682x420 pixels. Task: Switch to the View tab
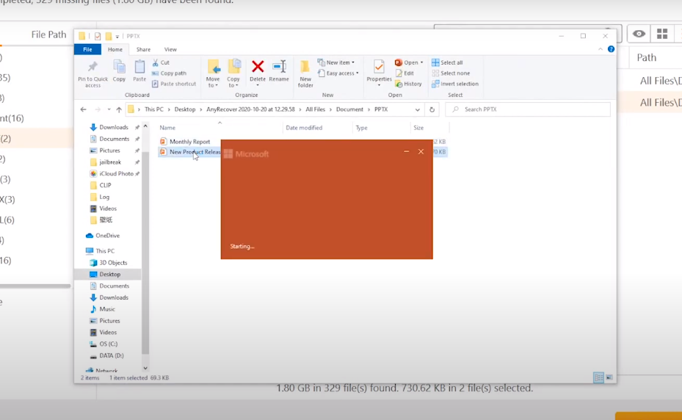click(x=170, y=50)
